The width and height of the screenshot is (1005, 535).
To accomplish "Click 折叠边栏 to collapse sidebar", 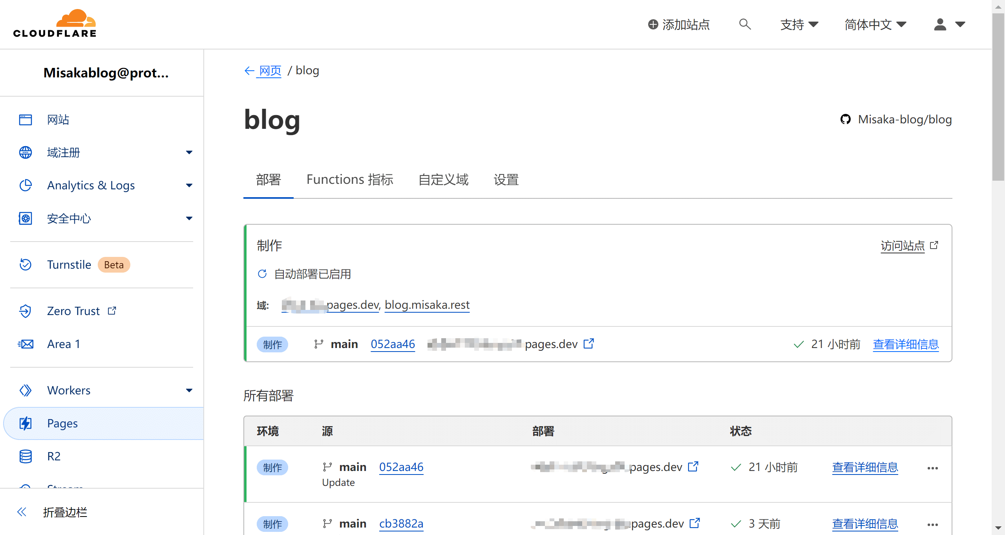I will click(65, 512).
